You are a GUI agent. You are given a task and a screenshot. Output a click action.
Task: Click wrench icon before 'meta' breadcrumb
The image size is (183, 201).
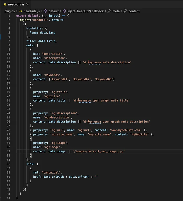pos(109,11)
